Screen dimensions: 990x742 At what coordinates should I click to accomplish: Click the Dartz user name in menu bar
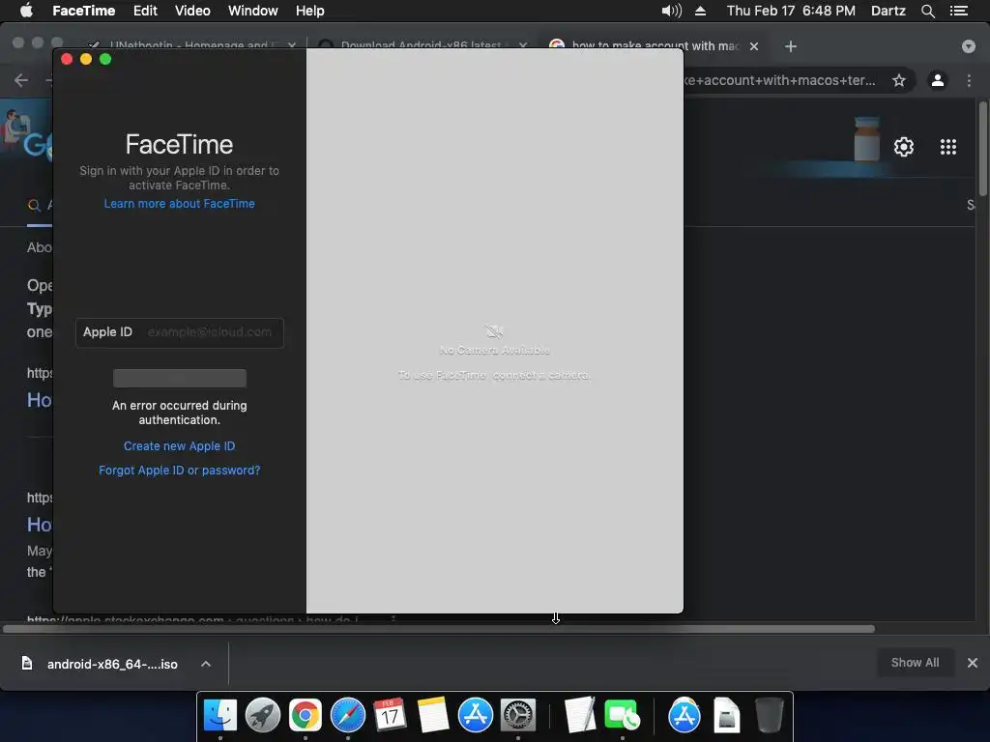[x=888, y=11]
